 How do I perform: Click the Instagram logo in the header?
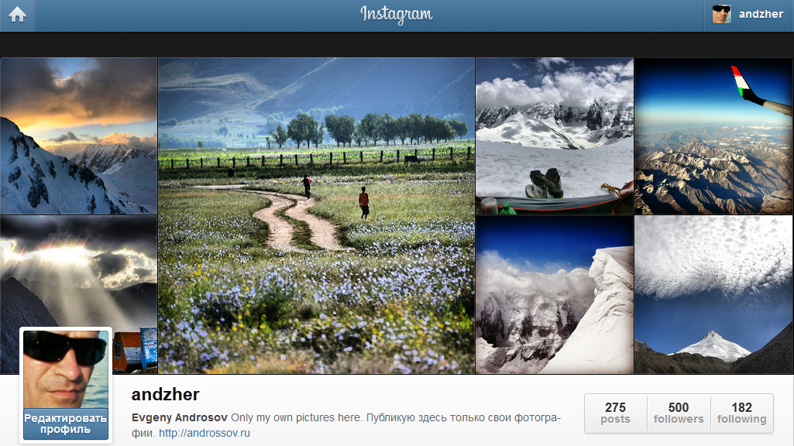point(397,15)
